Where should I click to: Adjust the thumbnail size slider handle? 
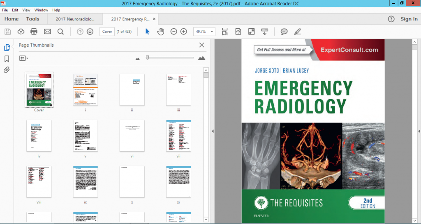point(147,57)
